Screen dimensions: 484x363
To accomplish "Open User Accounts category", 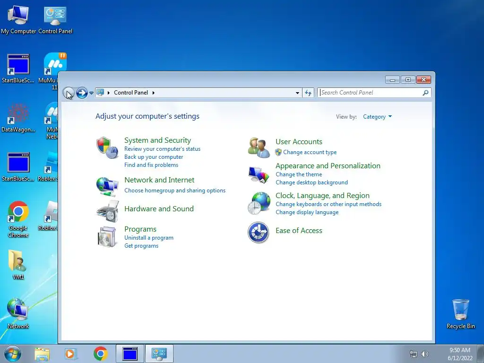I will [299, 142].
